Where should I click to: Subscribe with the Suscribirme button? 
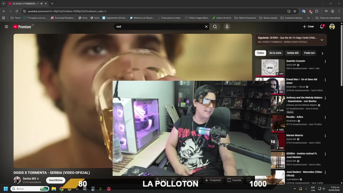(x=55, y=180)
